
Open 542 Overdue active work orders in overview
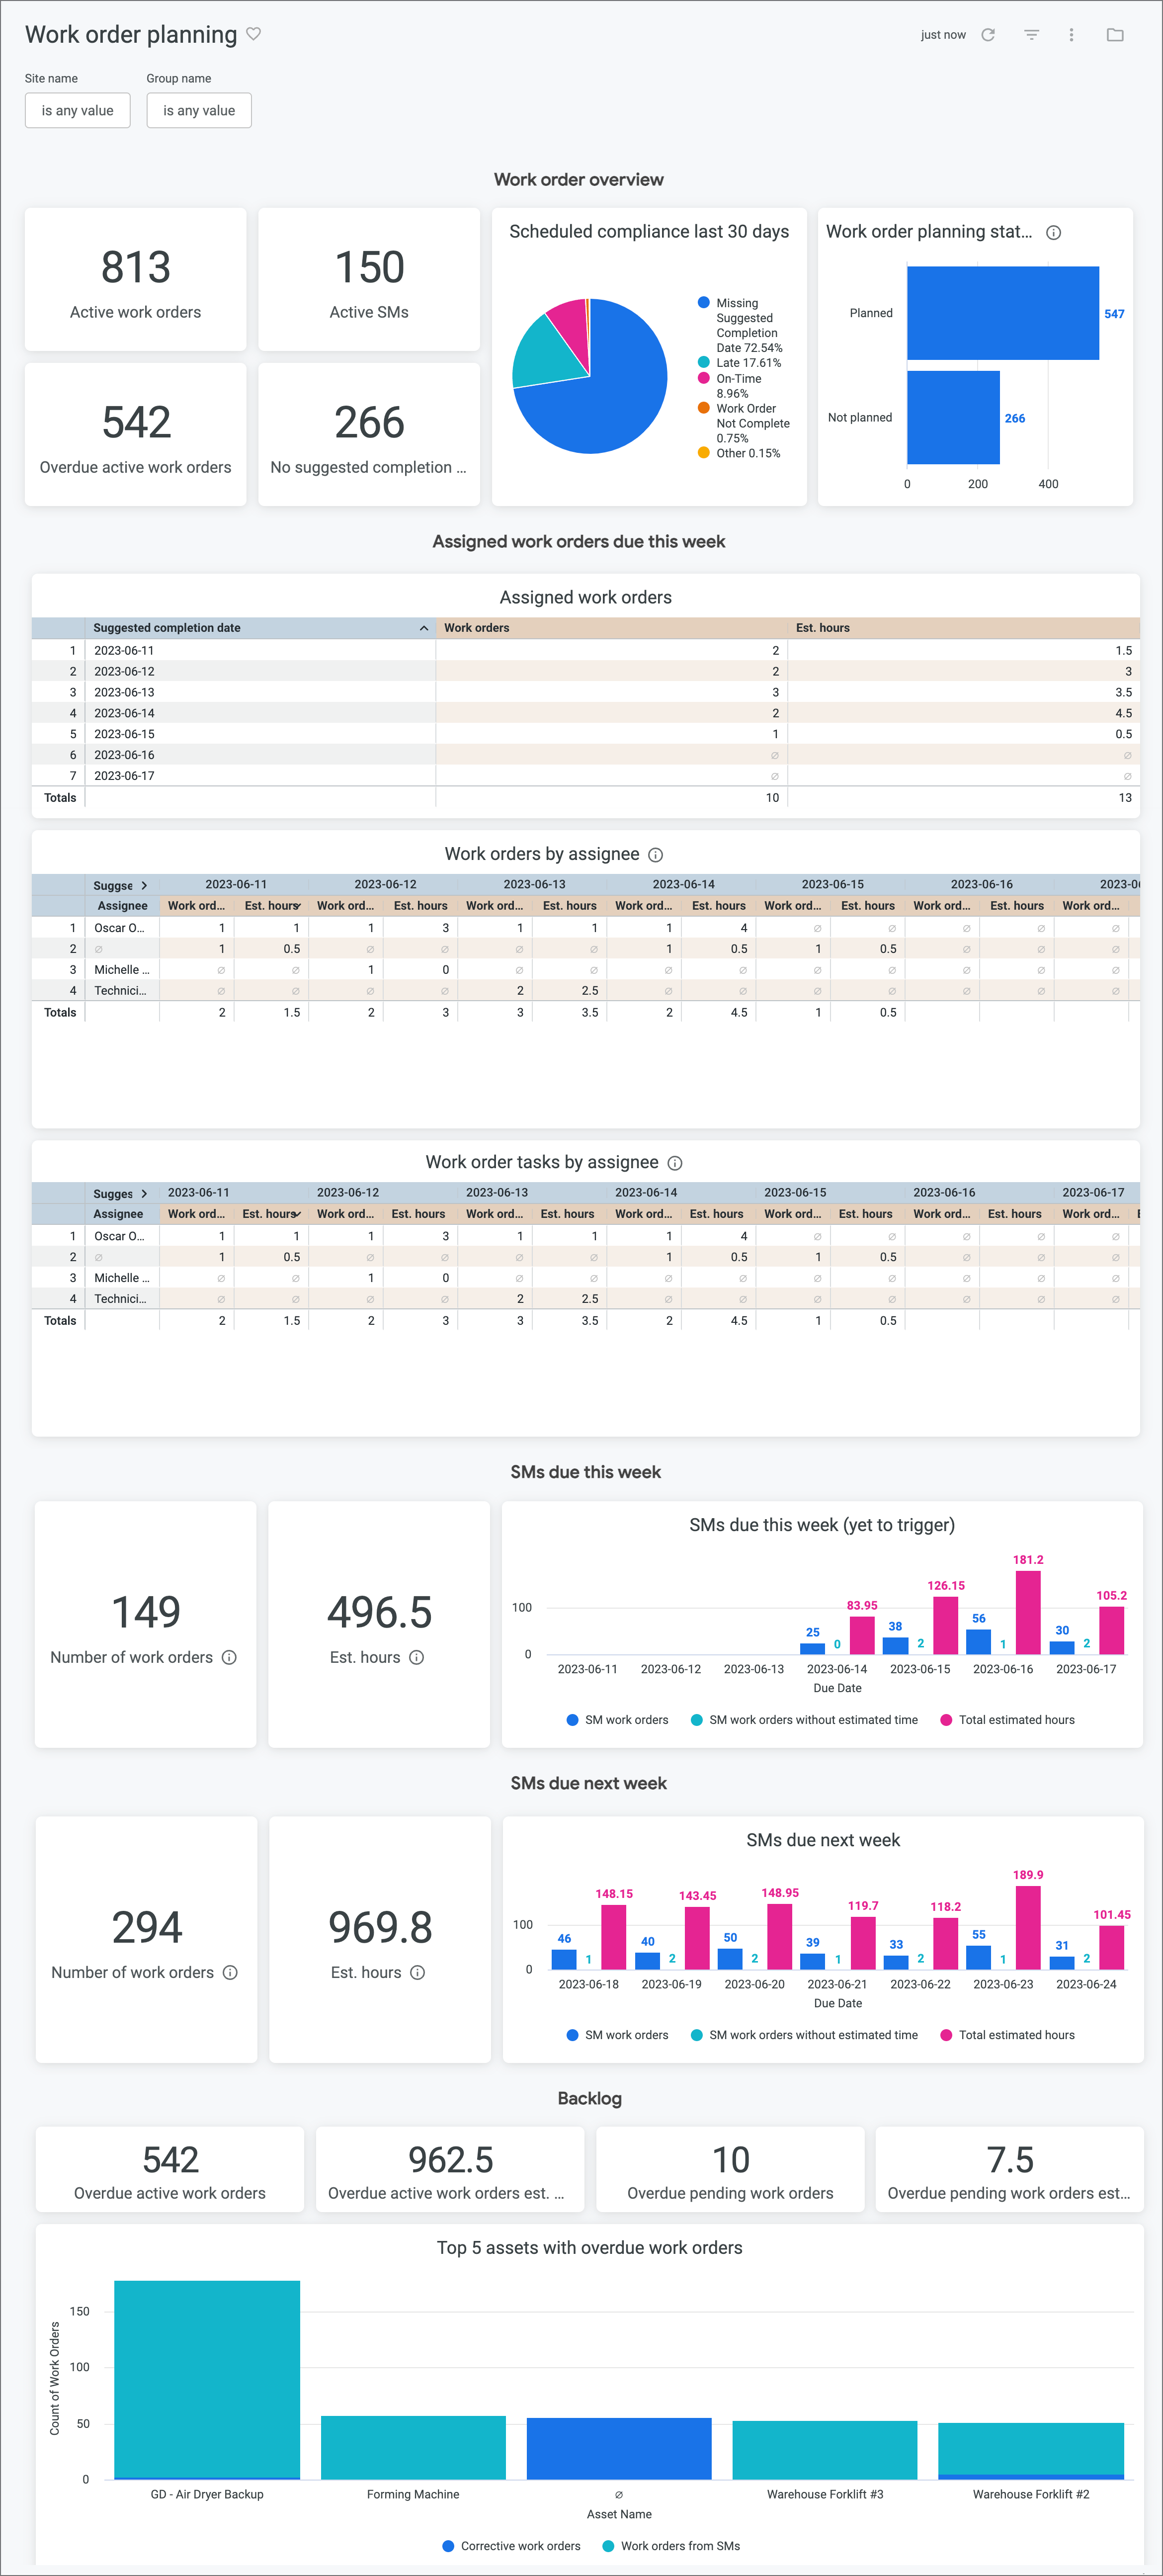point(135,434)
